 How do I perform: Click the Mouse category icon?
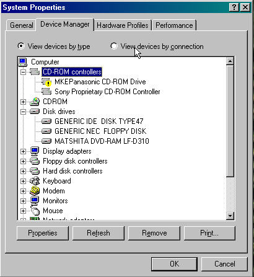[x=35, y=211]
